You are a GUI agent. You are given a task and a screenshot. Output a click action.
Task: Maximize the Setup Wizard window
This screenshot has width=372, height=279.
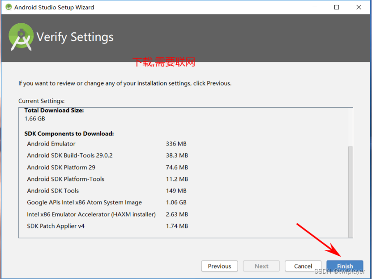click(337, 7)
